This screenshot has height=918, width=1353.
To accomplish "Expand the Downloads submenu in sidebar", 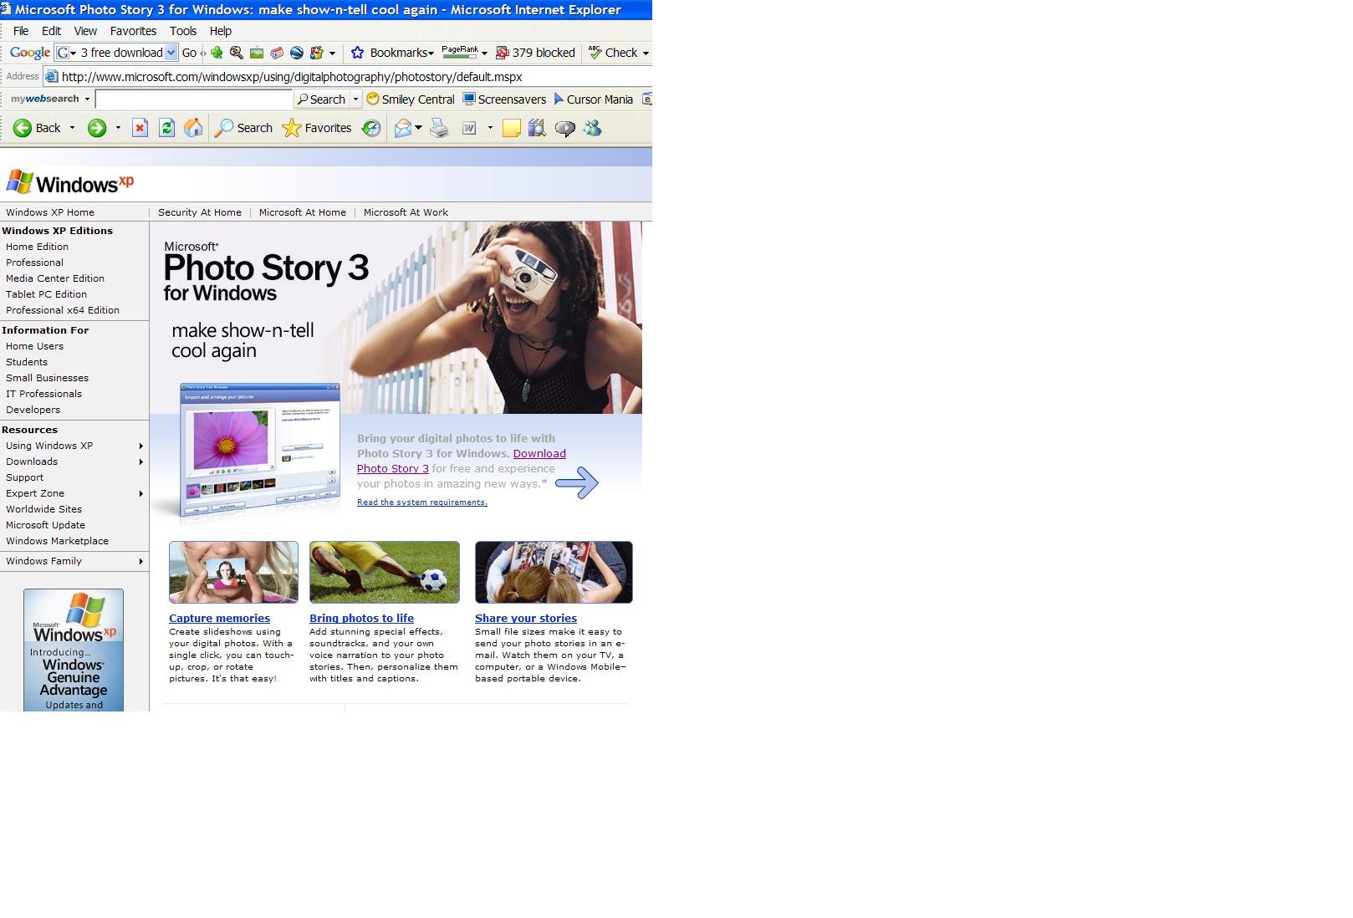I will [x=141, y=462].
